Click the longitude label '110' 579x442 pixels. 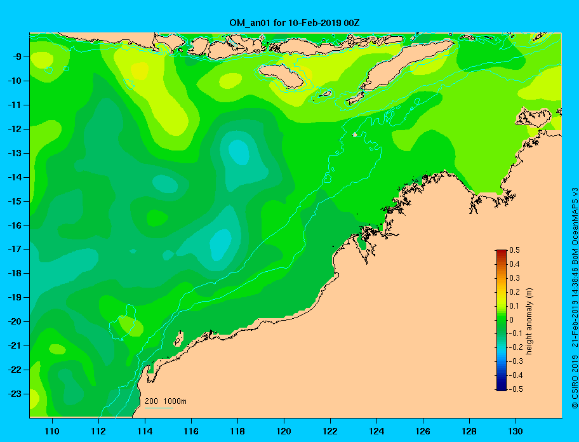(x=52, y=431)
